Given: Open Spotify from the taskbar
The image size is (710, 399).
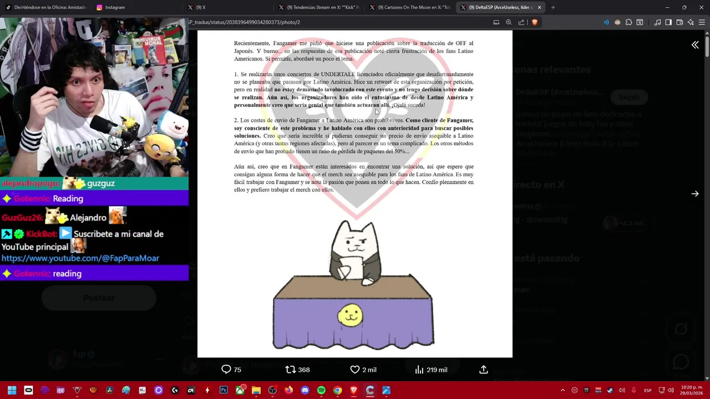Looking at the screenshot, I should click(x=321, y=390).
